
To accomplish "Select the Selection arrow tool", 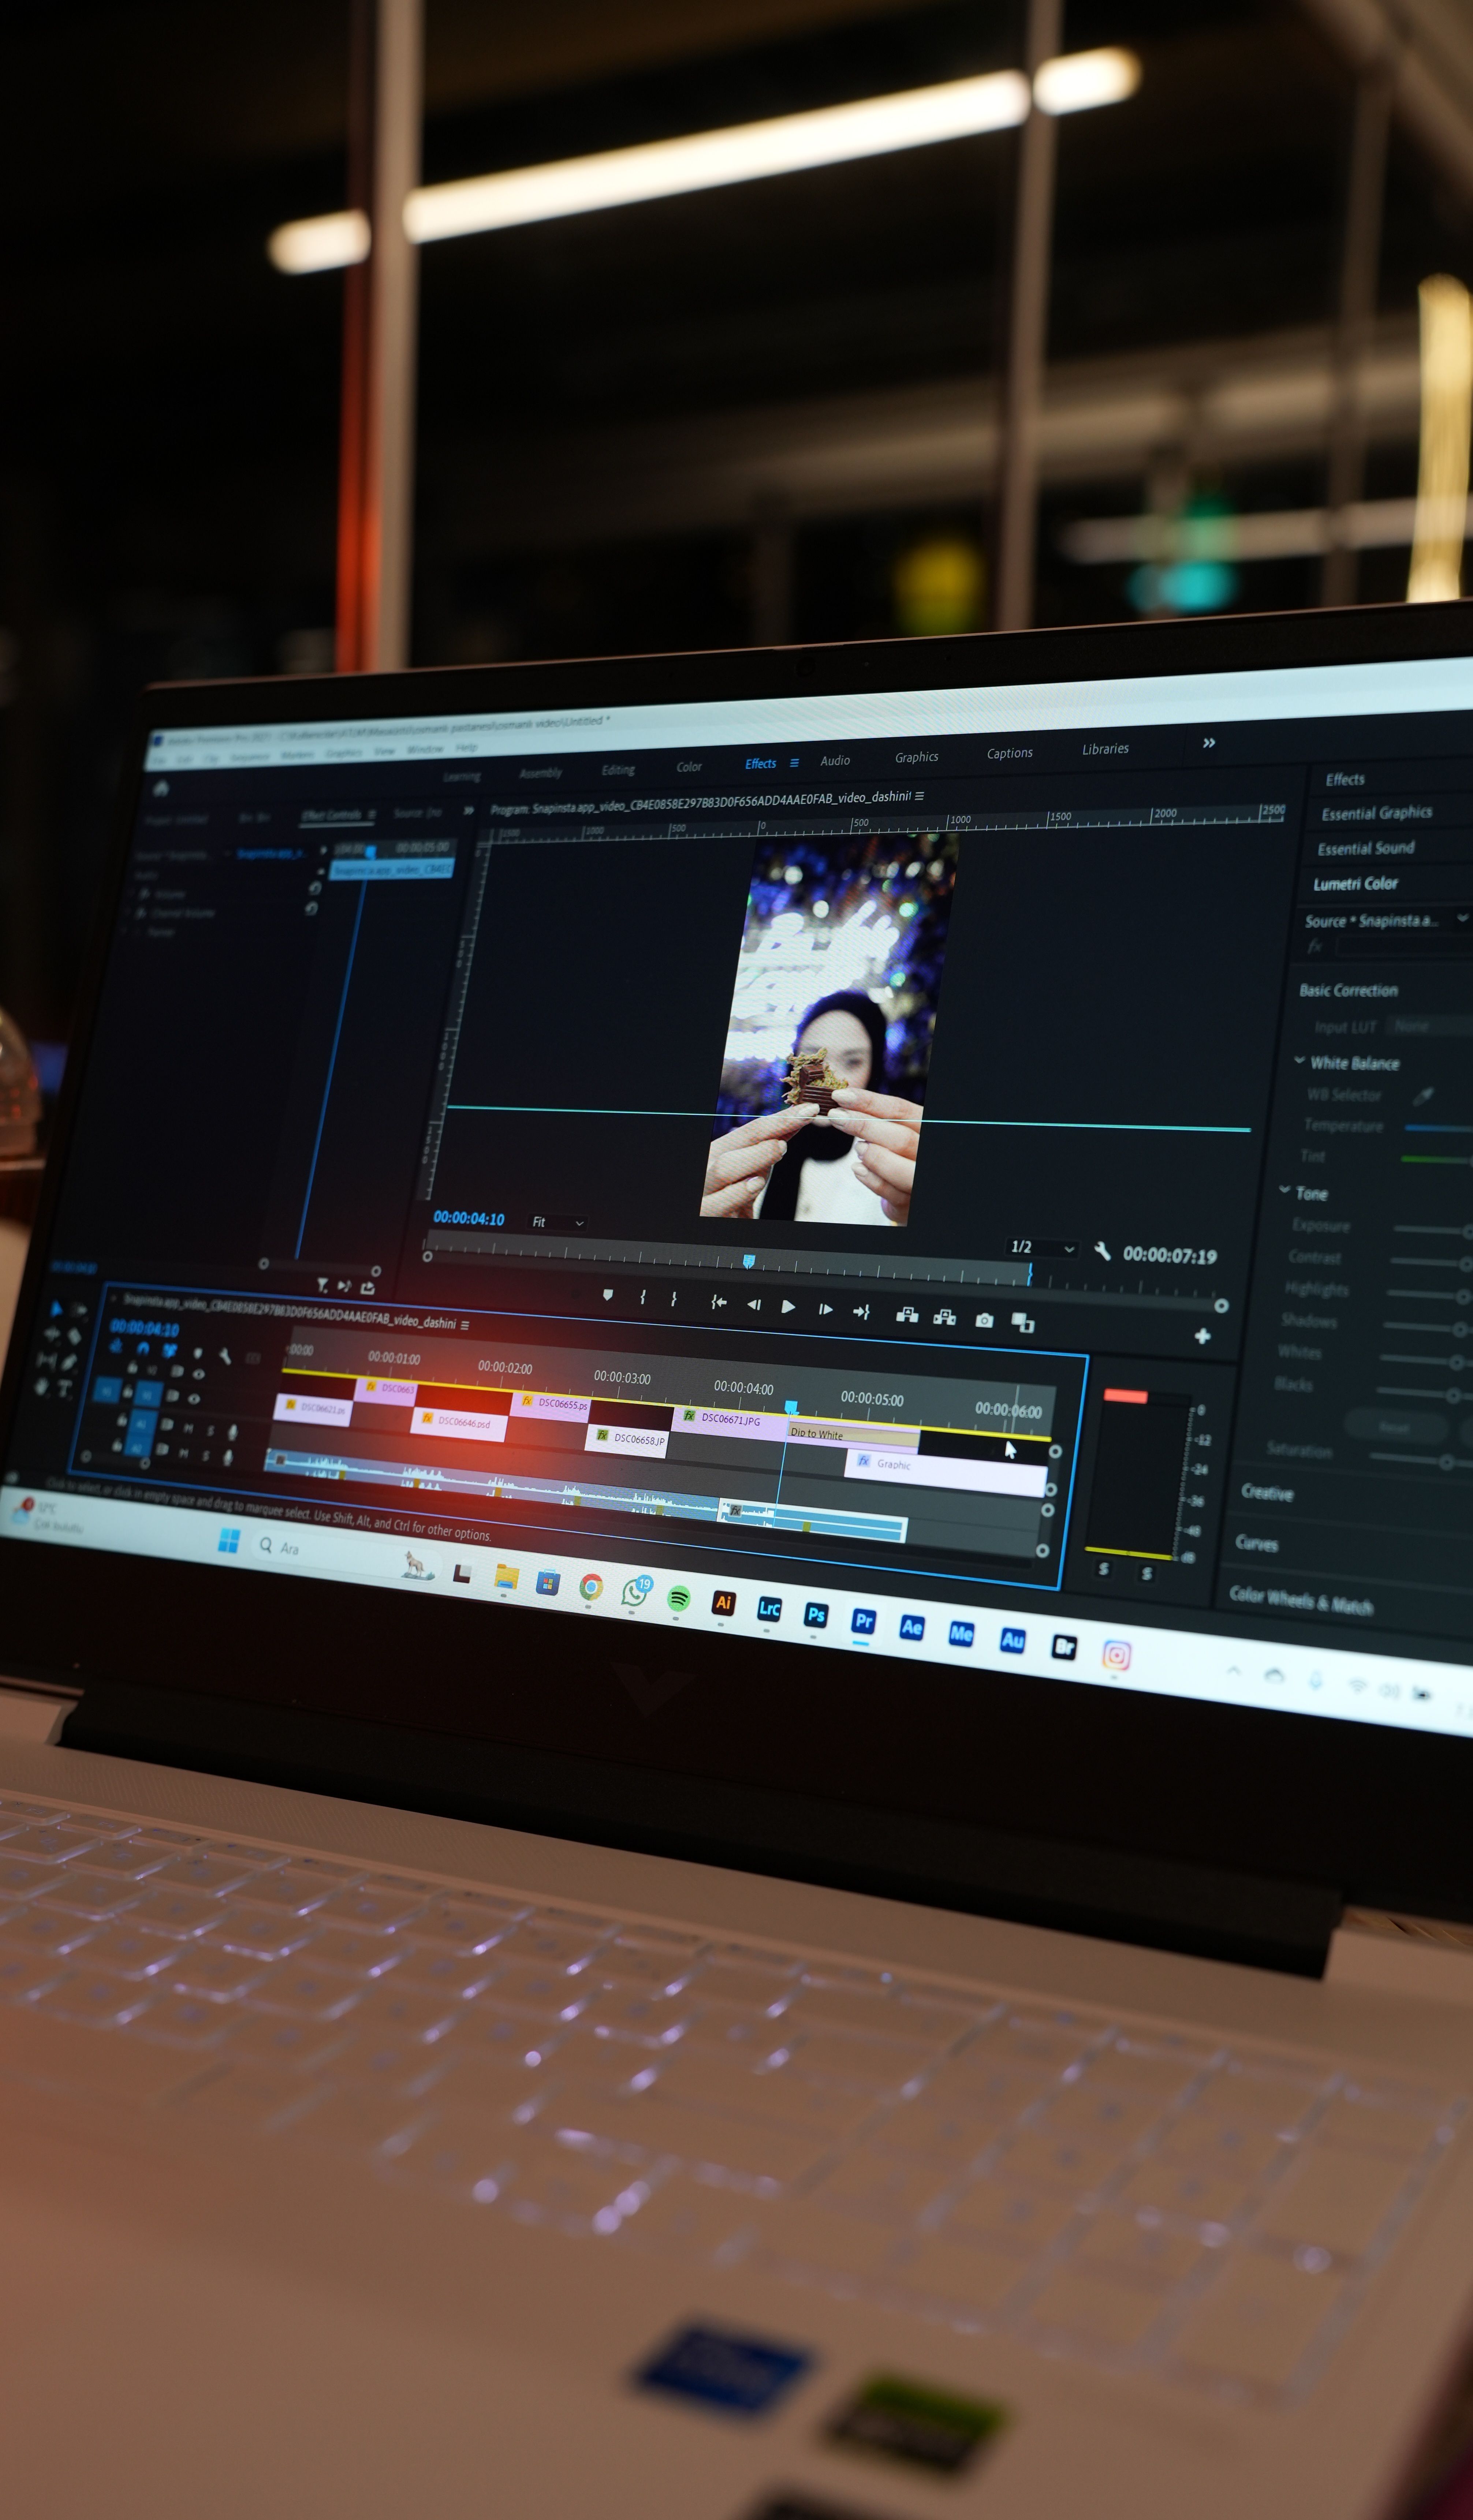I will tap(56, 1308).
